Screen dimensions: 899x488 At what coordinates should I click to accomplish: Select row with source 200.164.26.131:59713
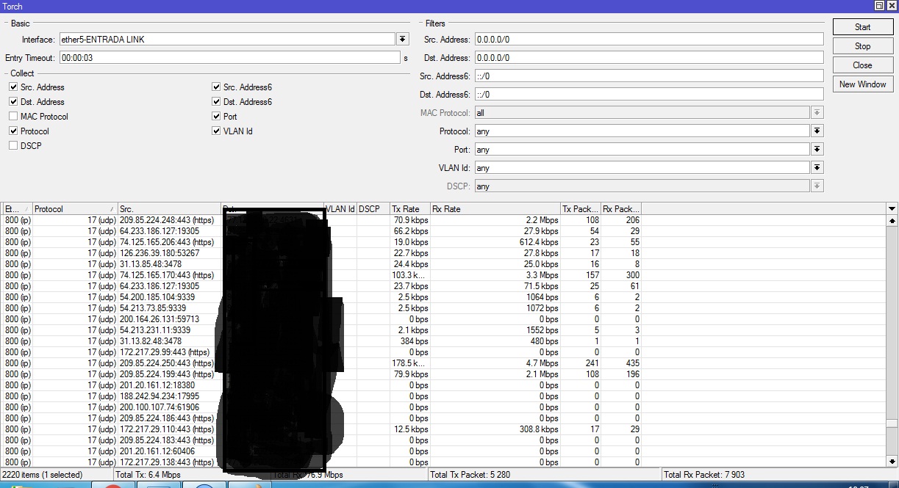[444, 319]
